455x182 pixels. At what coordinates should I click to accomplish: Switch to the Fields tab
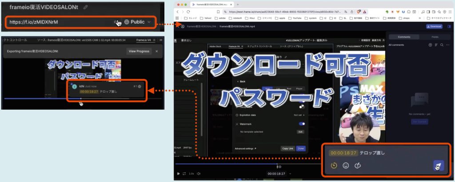click(x=435, y=37)
